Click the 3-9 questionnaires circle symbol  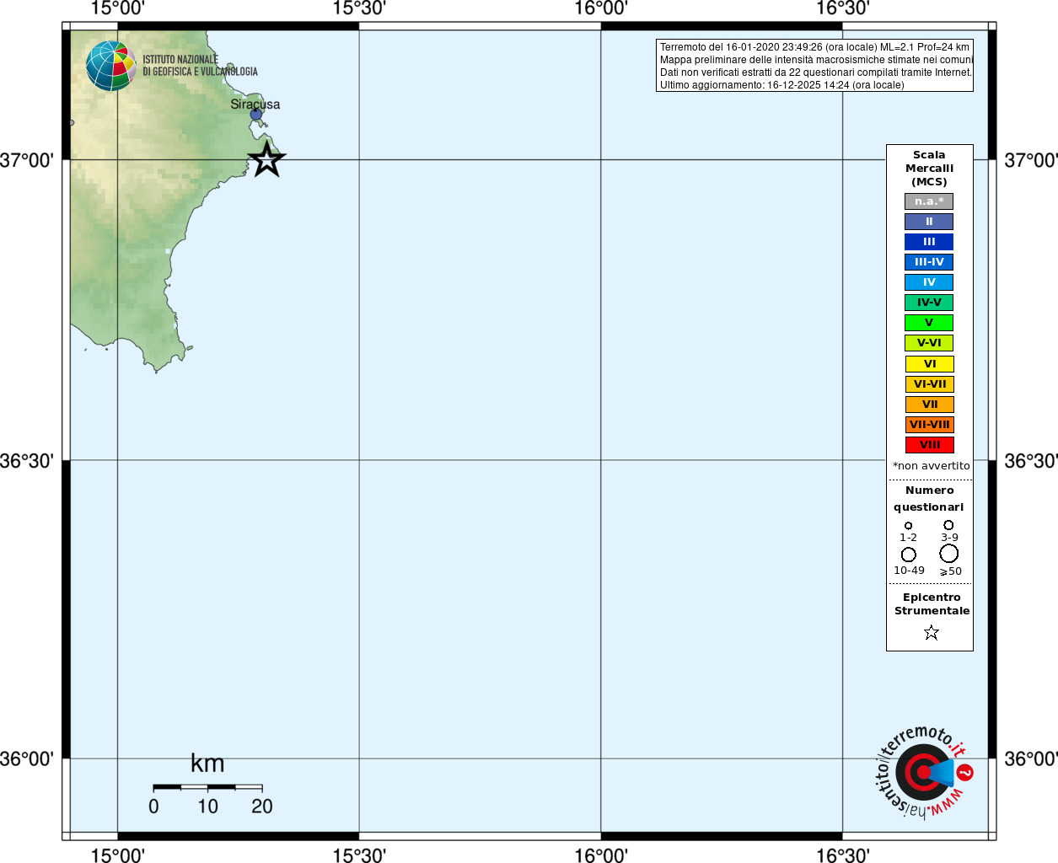coord(948,525)
